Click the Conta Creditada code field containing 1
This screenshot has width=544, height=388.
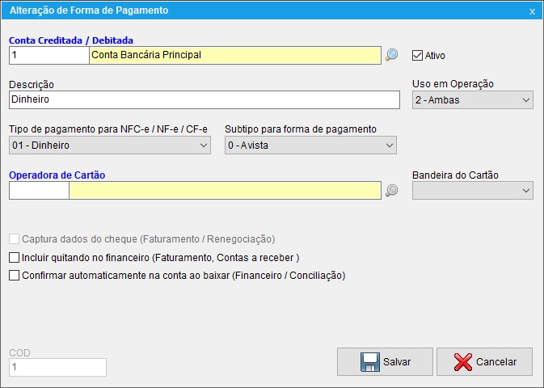pyautogui.click(x=49, y=55)
